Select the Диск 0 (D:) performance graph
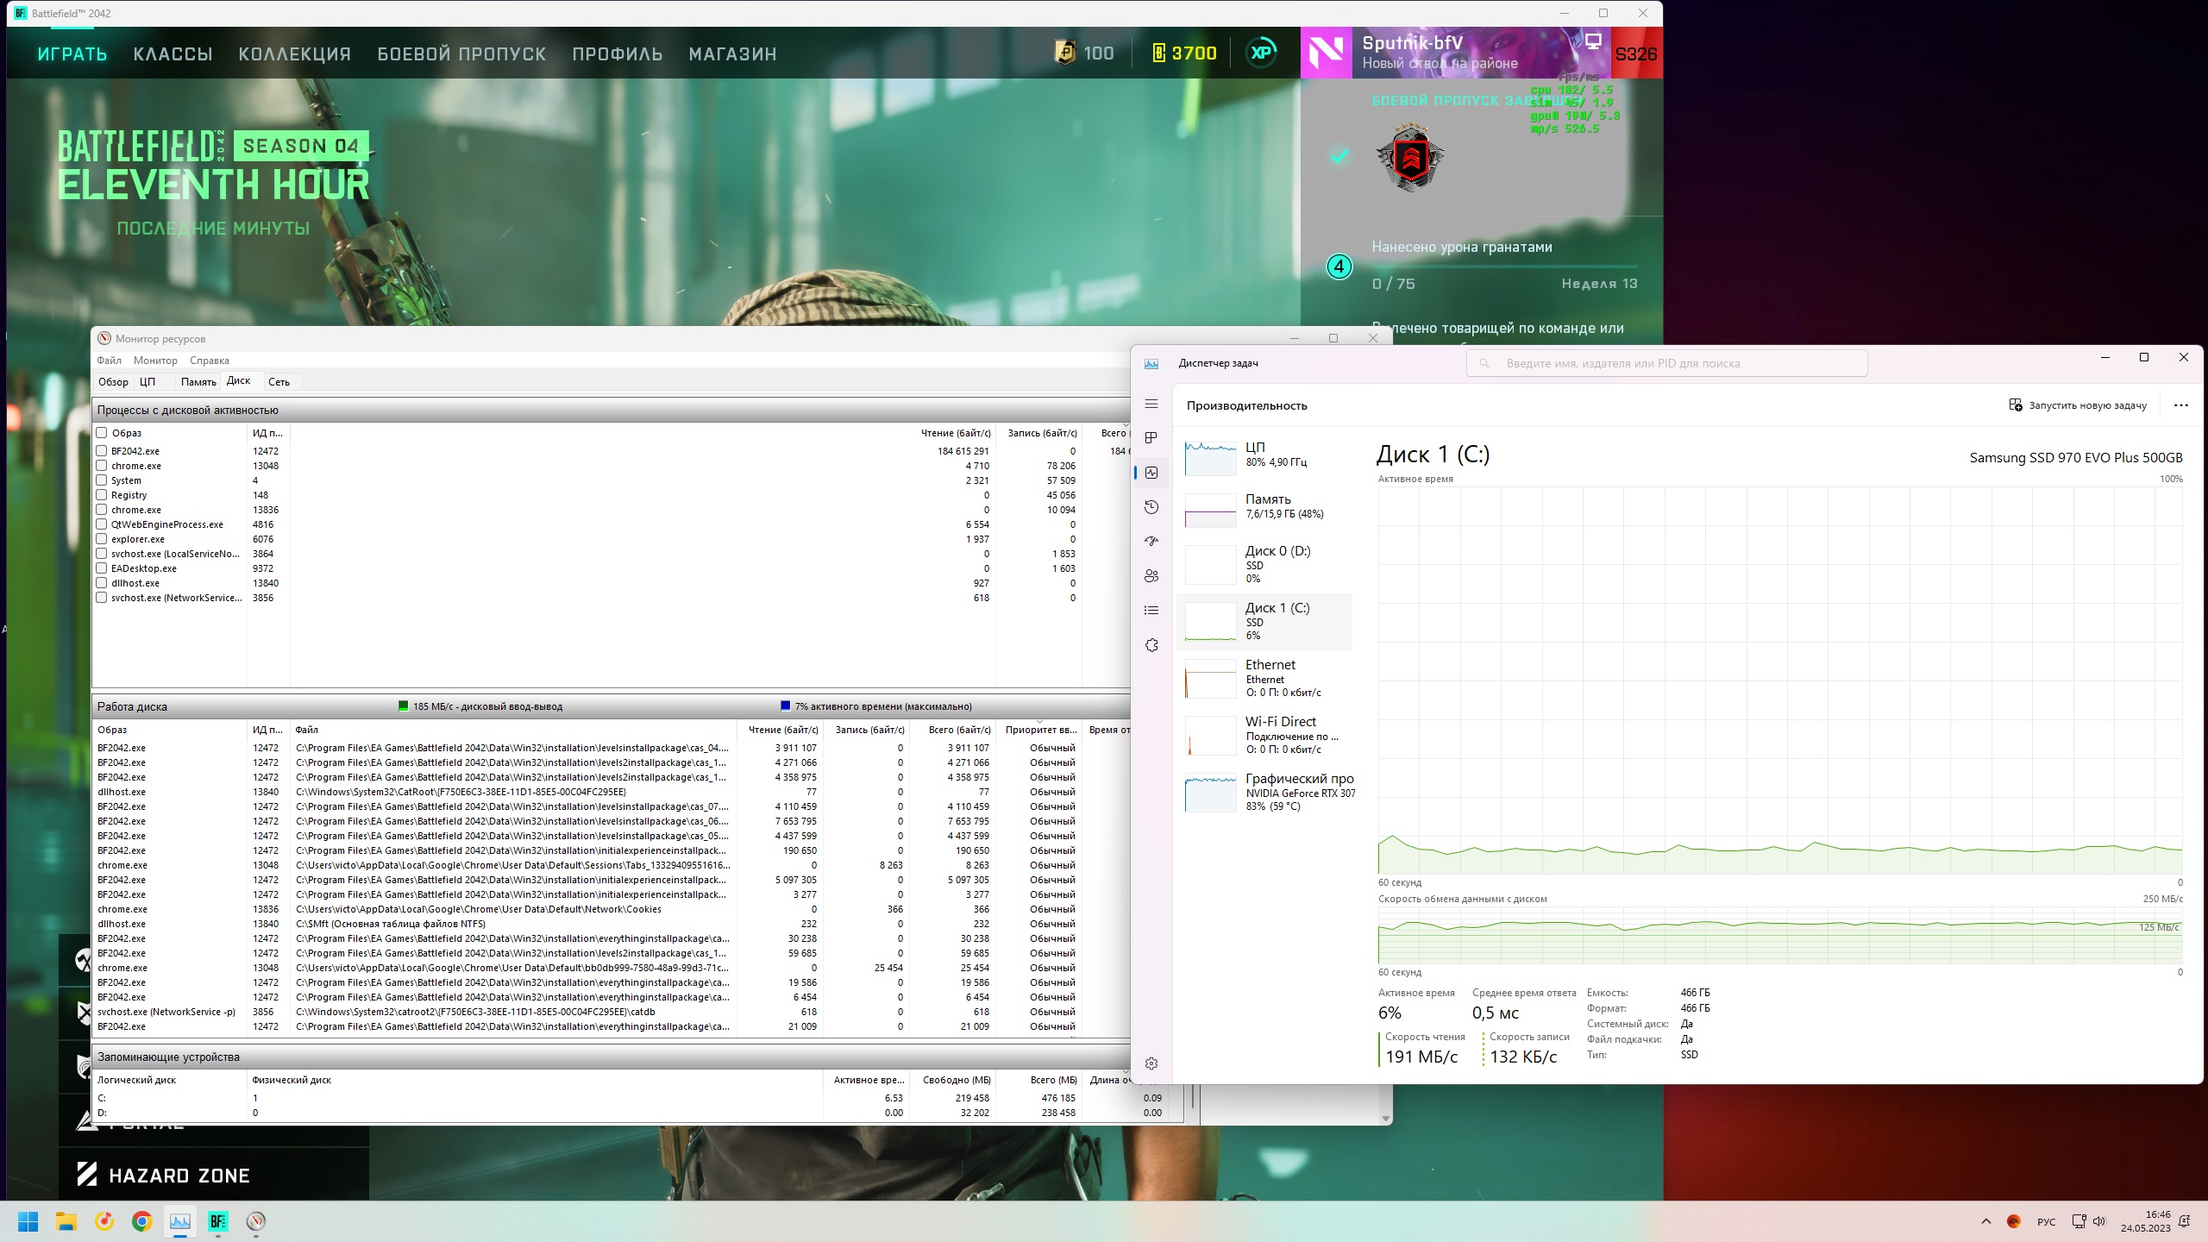This screenshot has height=1242, width=2208. (x=1266, y=564)
